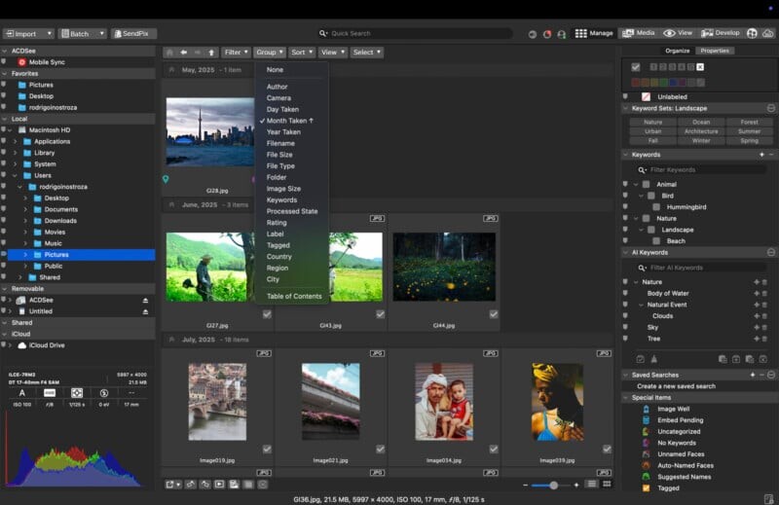Select the Forest keyword set button

(749, 122)
